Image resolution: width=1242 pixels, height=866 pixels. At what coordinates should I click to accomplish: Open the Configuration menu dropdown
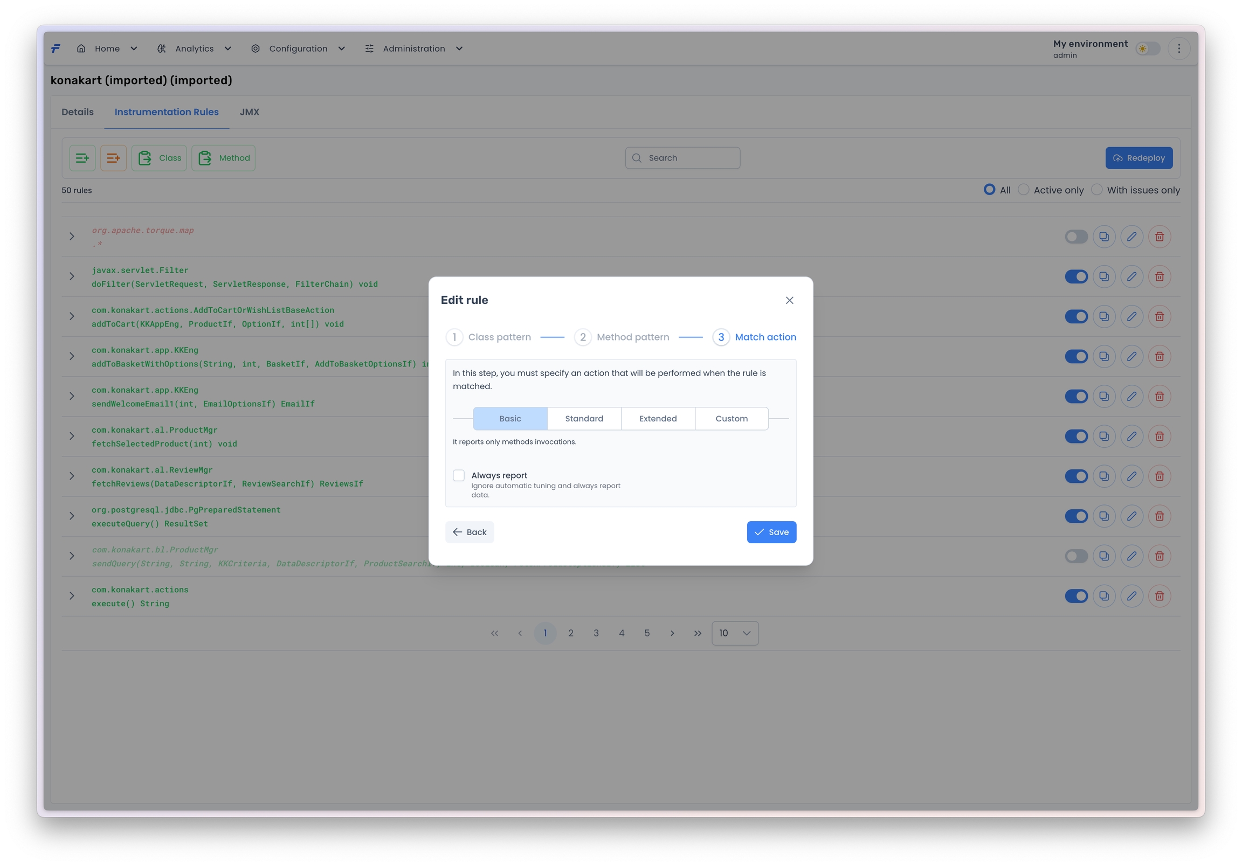298,49
